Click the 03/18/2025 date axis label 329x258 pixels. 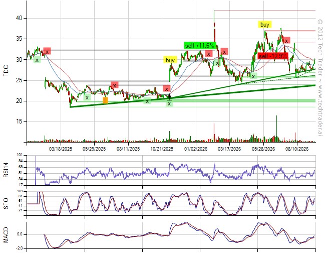click(61, 149)
